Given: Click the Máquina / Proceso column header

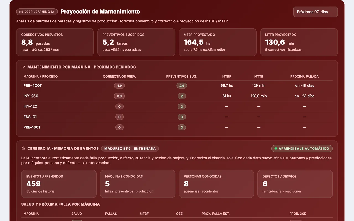Looking at the screenshot, I should coord(41,77).
